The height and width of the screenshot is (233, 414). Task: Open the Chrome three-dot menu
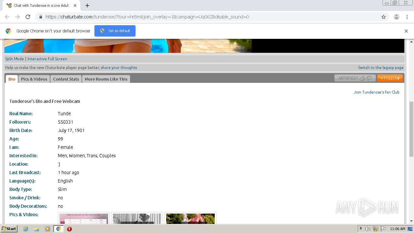click(407, 17)
